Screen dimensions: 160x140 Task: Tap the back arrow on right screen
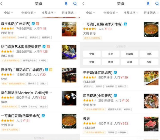(84, 4)
